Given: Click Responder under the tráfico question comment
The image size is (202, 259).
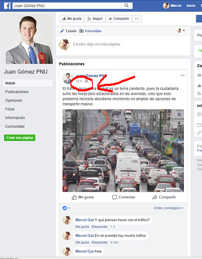Looking at the screenshot, I should (x=100, y=227).
